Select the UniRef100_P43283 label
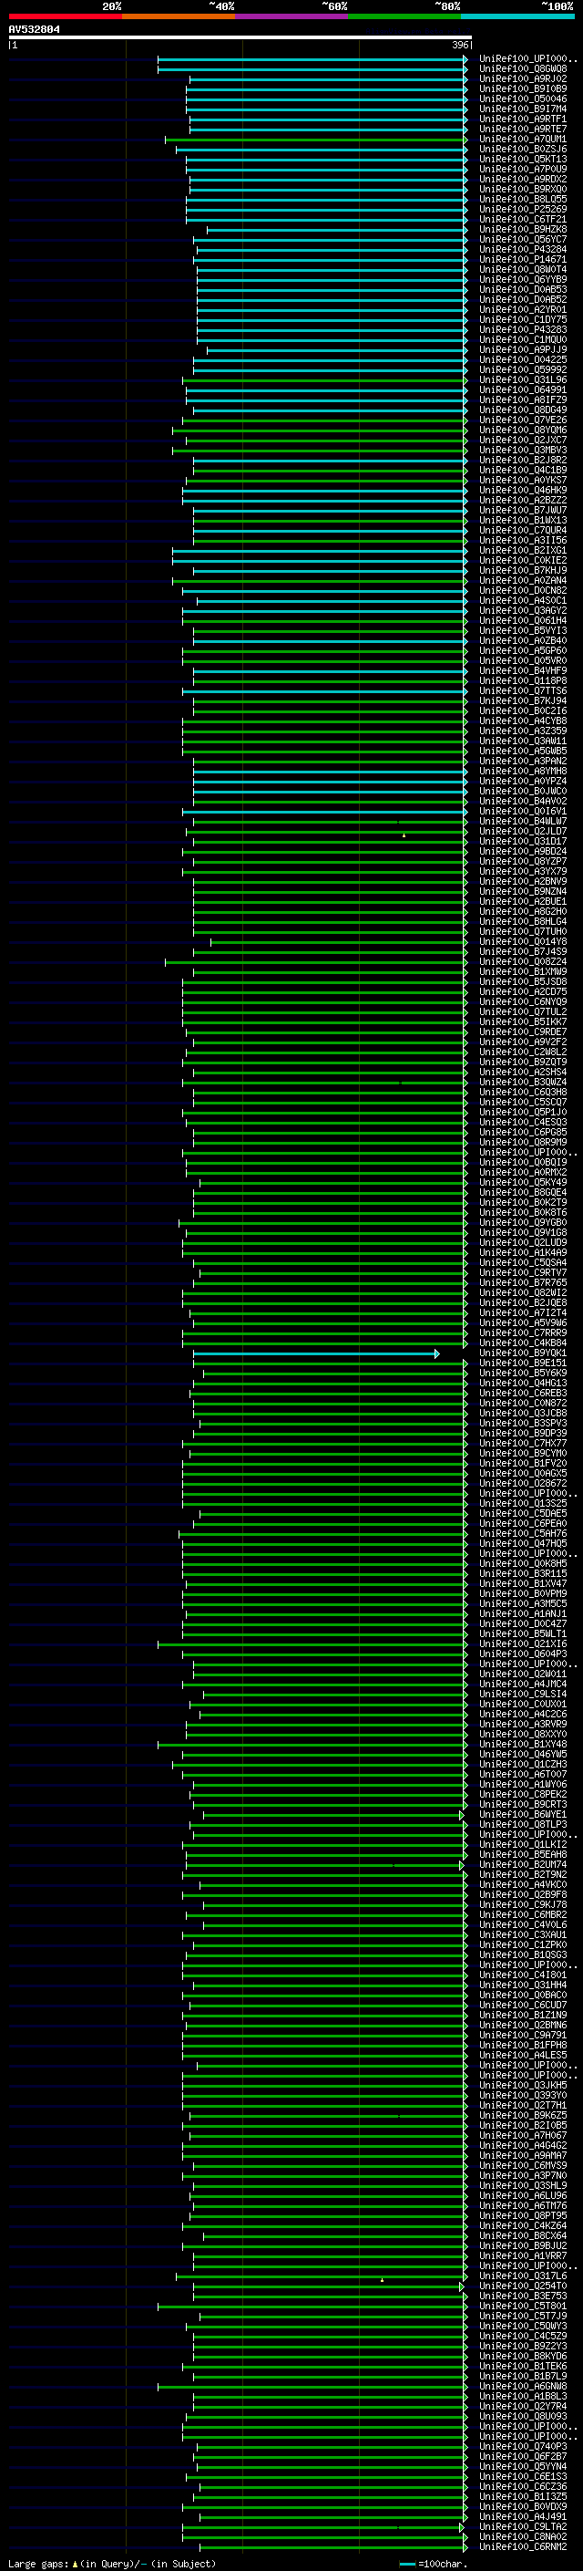Viewport: 583px width, 2571px height. click(x=522, y=330)
